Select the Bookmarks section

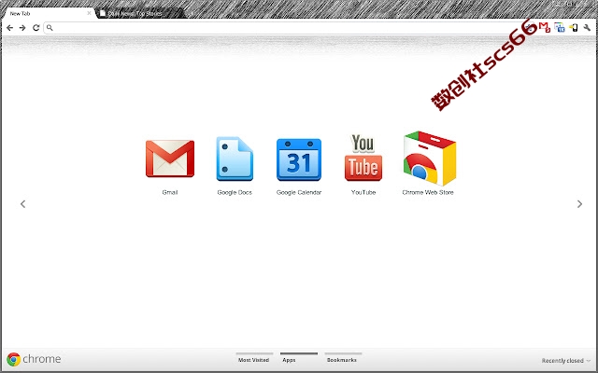pyautogui.click(x=342, y=358)
